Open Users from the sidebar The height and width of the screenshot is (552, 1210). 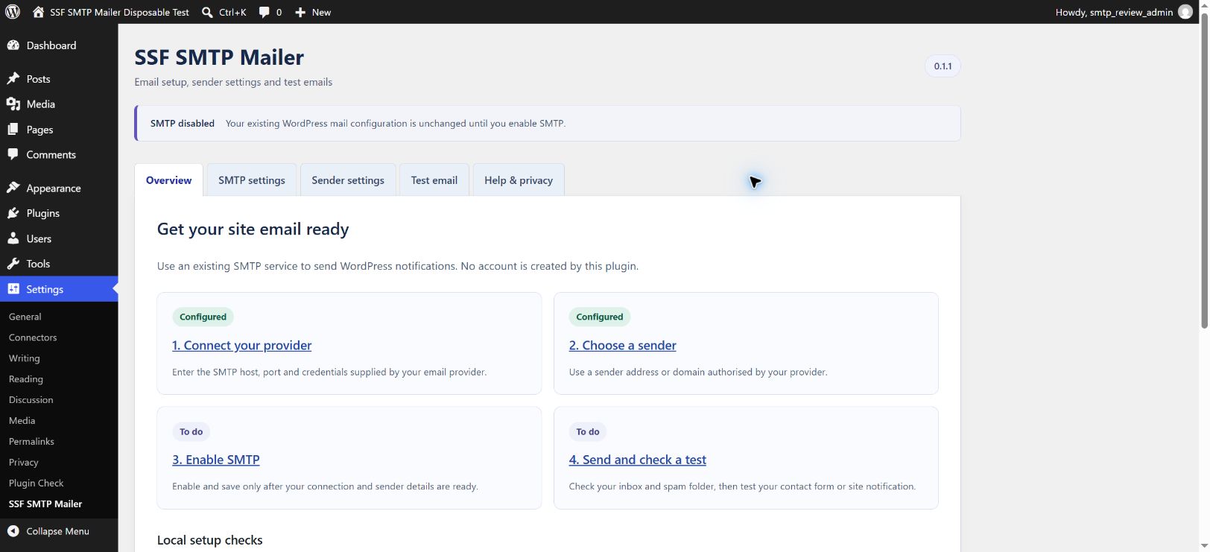(59, 238)
